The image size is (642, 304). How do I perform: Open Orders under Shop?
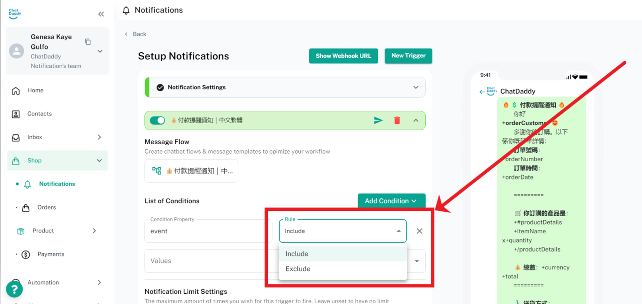[x=47, y=207]
